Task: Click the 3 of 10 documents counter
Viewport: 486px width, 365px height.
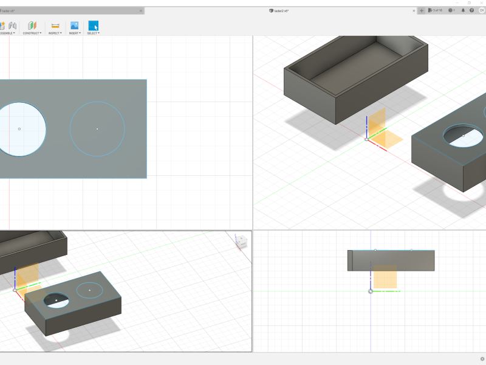Action: point(436,10)
